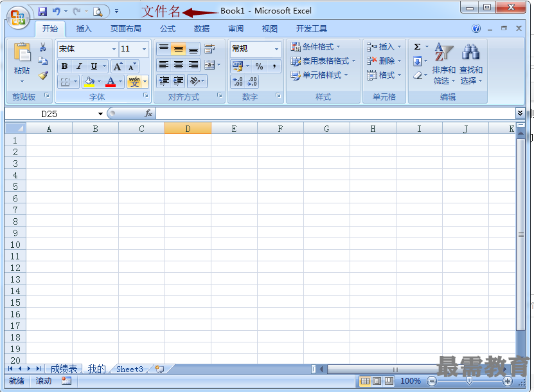Click 格式 format cells button
Viewport: 534px width, 392px height.
pos(384,75)
